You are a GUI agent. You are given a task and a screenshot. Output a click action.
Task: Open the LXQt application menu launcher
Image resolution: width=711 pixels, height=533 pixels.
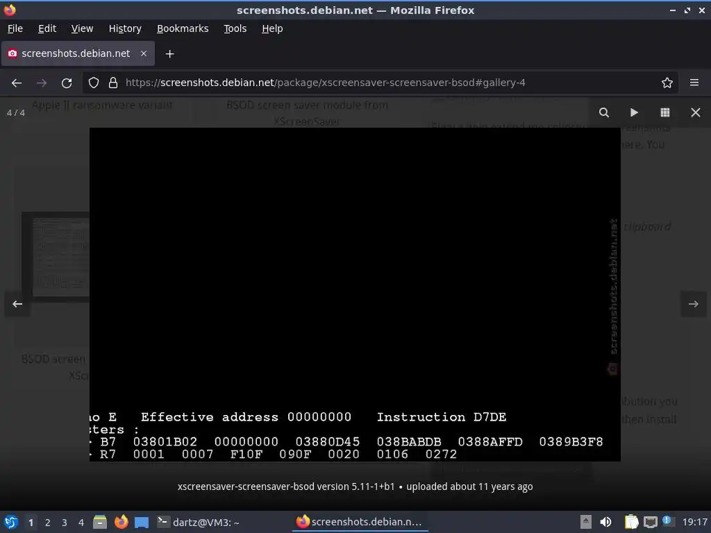click(x=11, y=522)
